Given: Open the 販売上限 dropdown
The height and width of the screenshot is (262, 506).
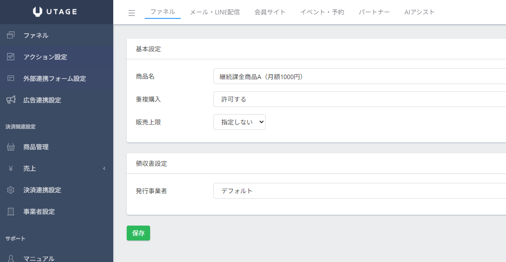Looking at the screenshot, I should point(239,122).
